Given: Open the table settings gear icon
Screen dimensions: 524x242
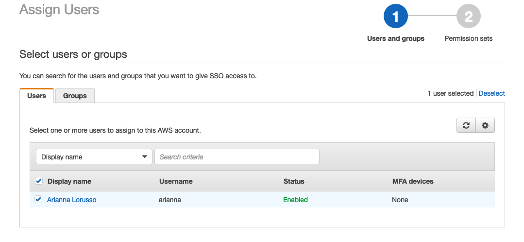Looking at the screenshot, I should tap(485, 125).
